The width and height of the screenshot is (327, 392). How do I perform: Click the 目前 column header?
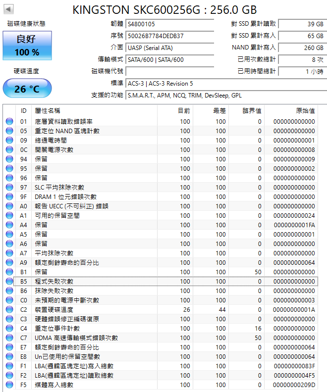click(175, 111)
